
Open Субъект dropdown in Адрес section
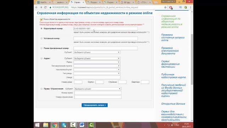tap(97, 58)
